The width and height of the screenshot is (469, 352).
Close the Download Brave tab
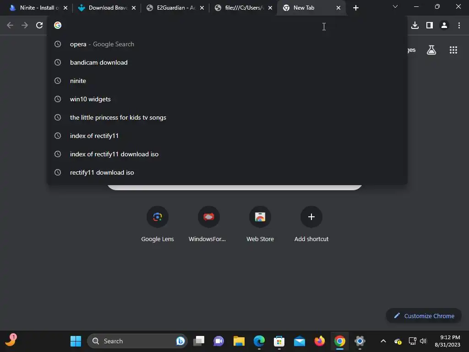134,8
